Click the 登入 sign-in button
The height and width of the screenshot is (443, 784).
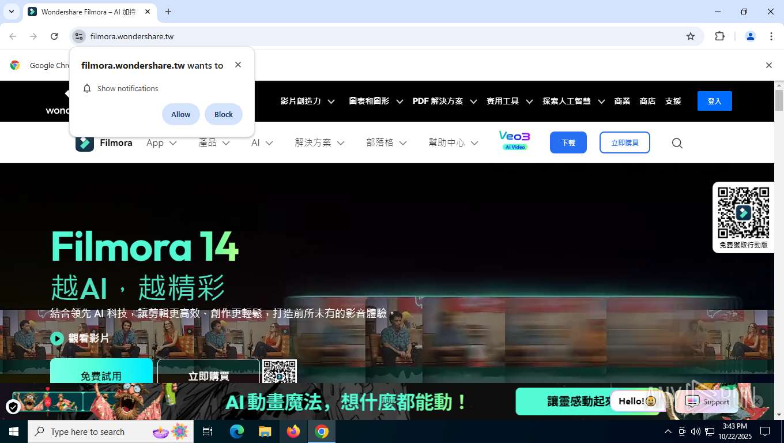tap(714, 101)
